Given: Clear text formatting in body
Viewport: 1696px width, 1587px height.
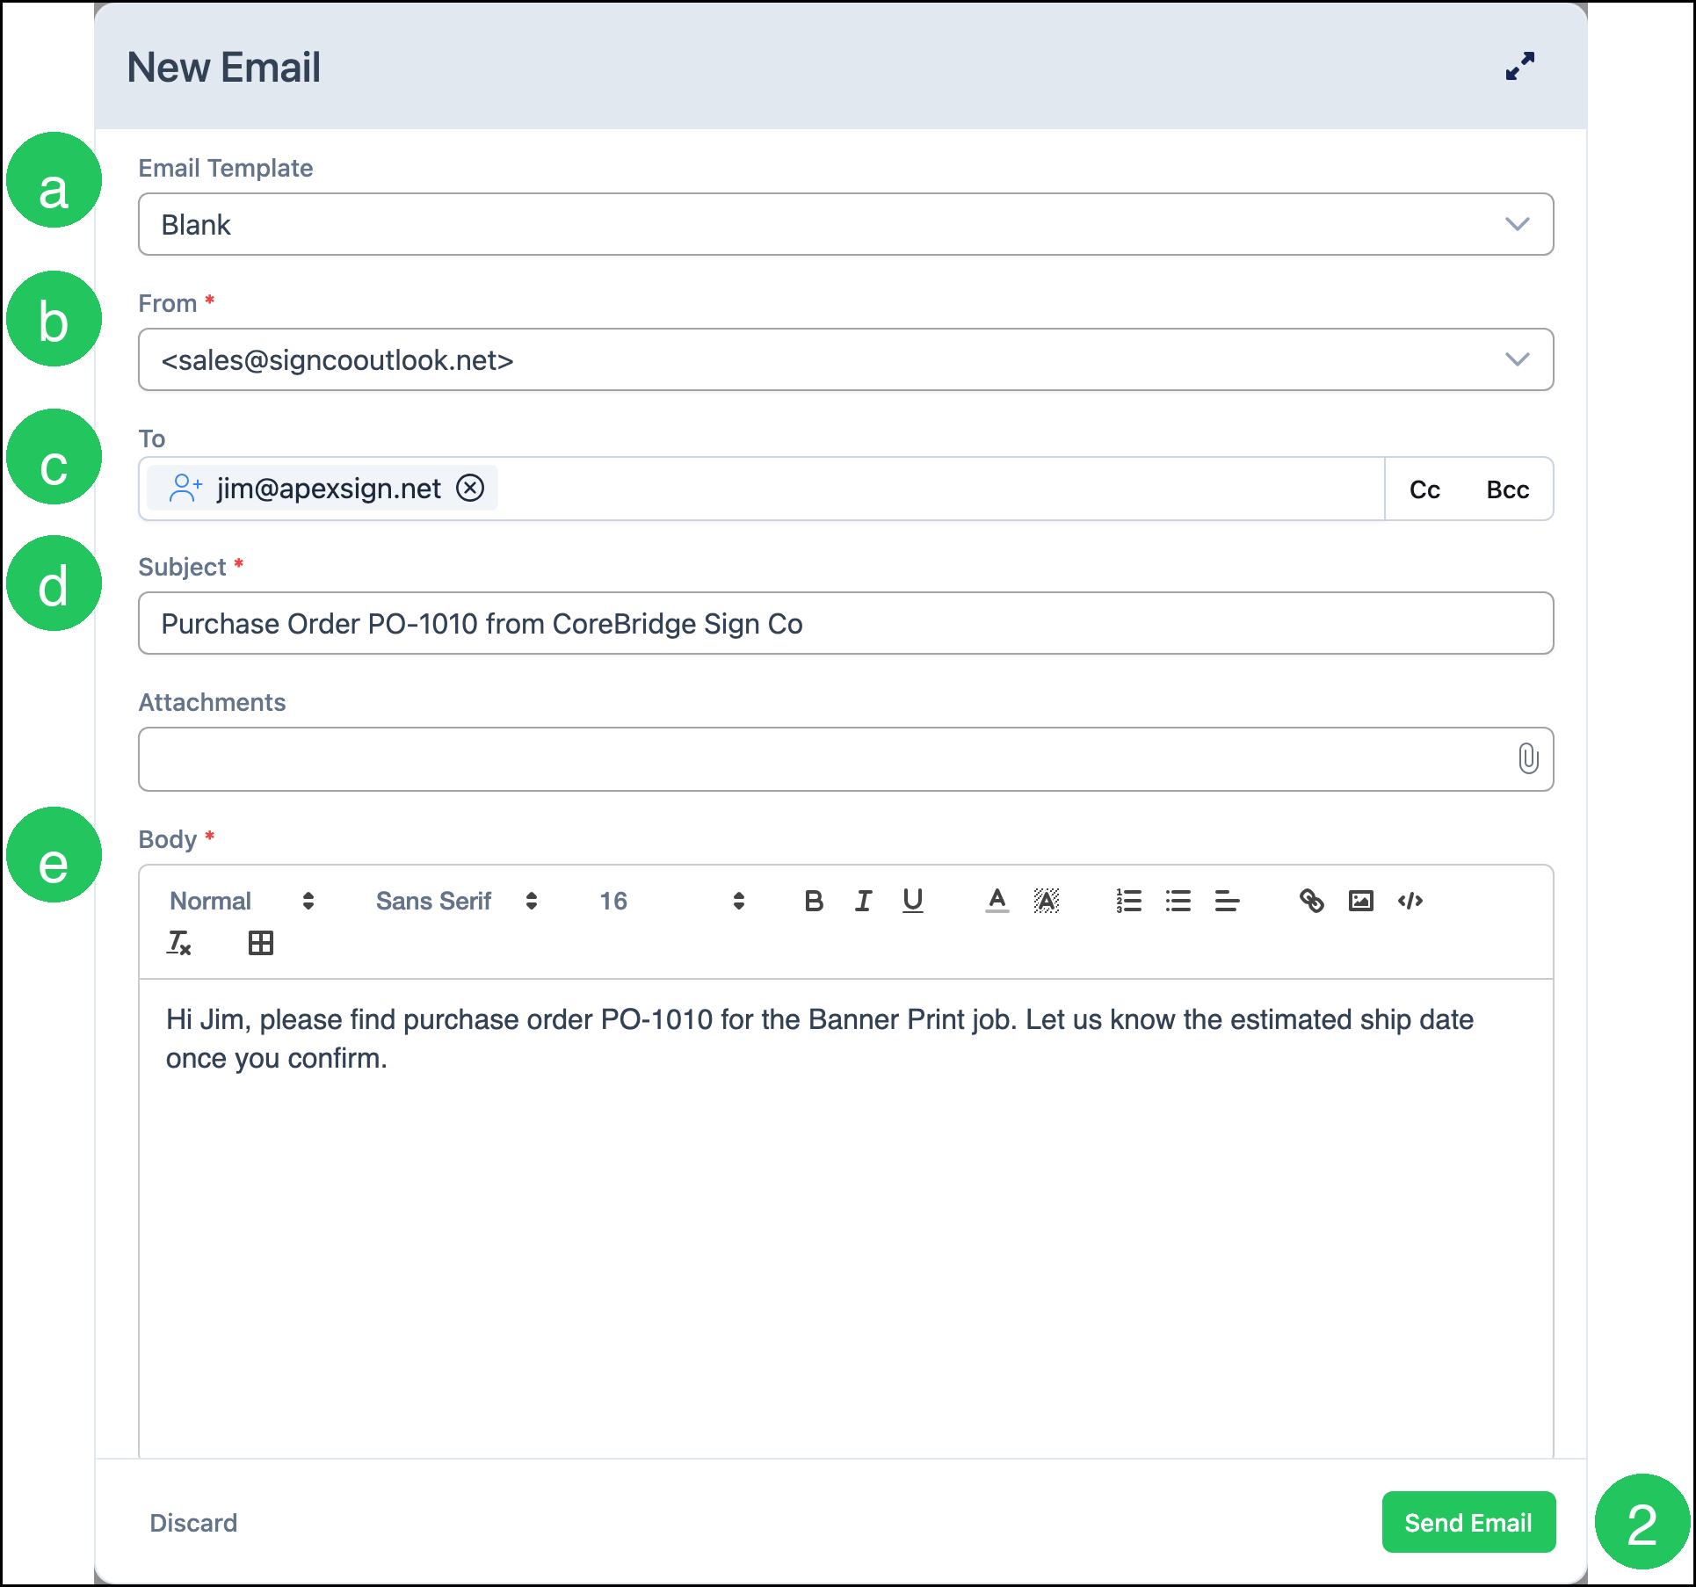Looking at the screenshot, I should click(x=179, y=943).
